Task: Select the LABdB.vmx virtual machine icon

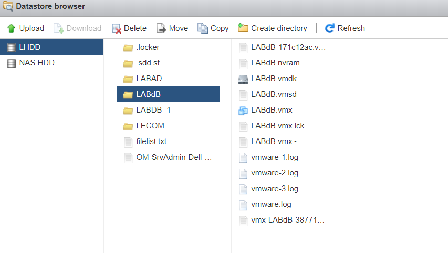Action: pos(243,111)
